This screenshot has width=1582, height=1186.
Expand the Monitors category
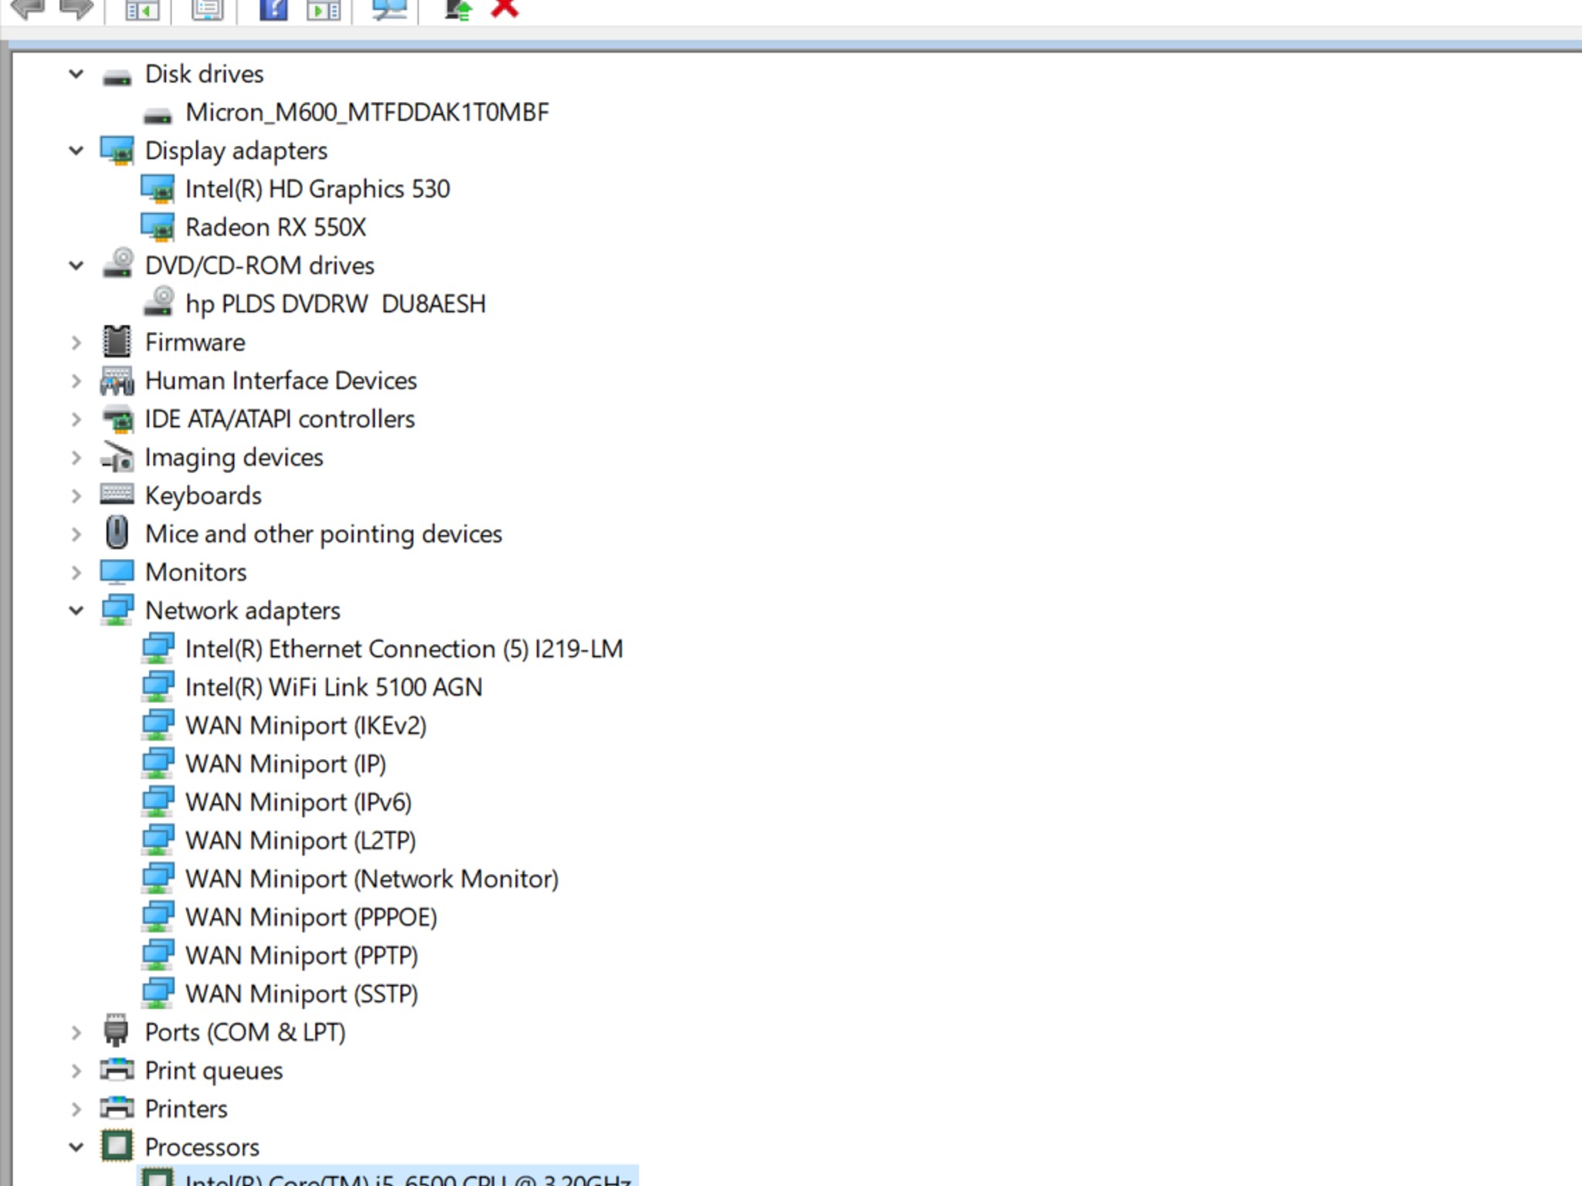point(76,572)
